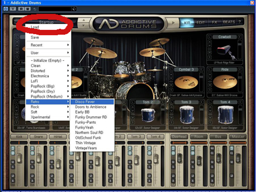Click the Cymbal 3 E edit icon
The image size is (256, 192).
(x=201, y=70)
